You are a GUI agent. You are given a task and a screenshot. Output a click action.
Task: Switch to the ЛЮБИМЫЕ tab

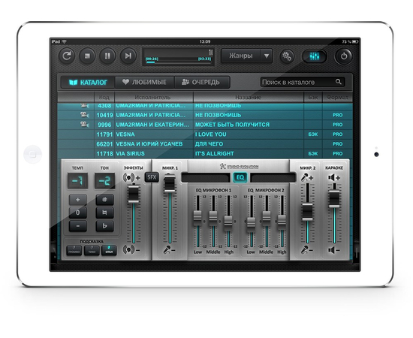[144, 82]
